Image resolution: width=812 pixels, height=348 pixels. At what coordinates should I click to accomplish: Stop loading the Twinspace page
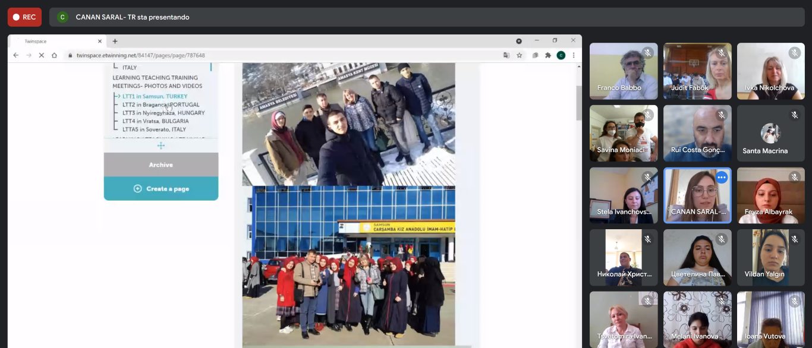click(41, 55)
